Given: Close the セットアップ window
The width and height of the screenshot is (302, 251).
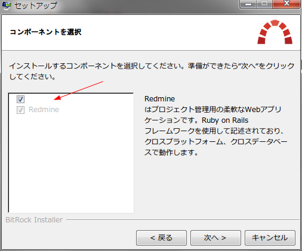Looking at the screenshot, I should tap(286, 4).
